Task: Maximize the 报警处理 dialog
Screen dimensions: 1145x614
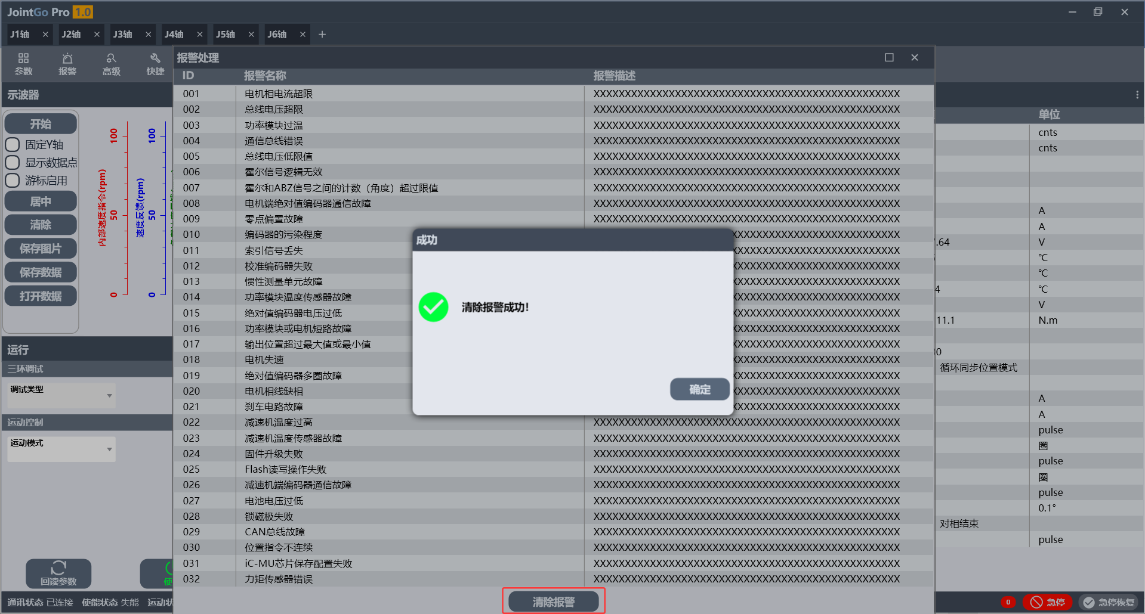Action: click(x=889, y=57)
